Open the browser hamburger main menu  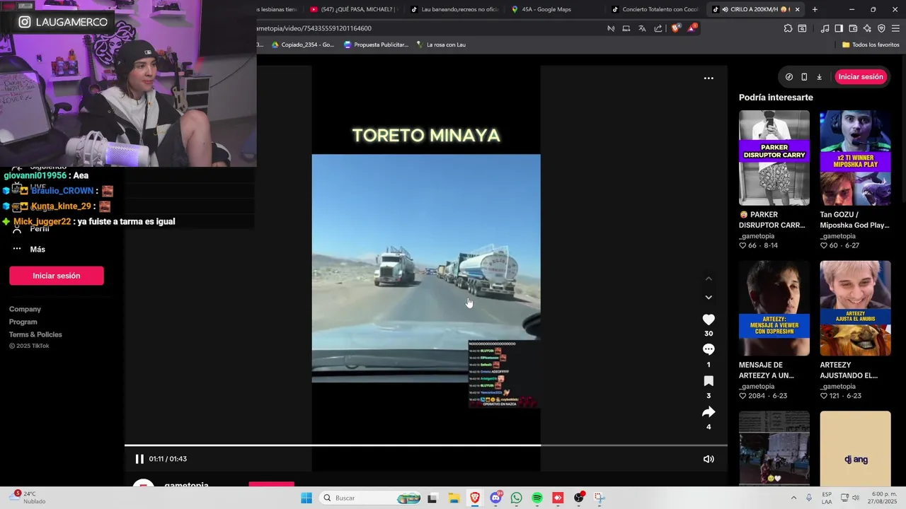click(x=895, y=28)
